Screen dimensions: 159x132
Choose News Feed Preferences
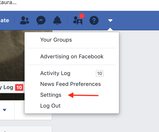point(70,84)
